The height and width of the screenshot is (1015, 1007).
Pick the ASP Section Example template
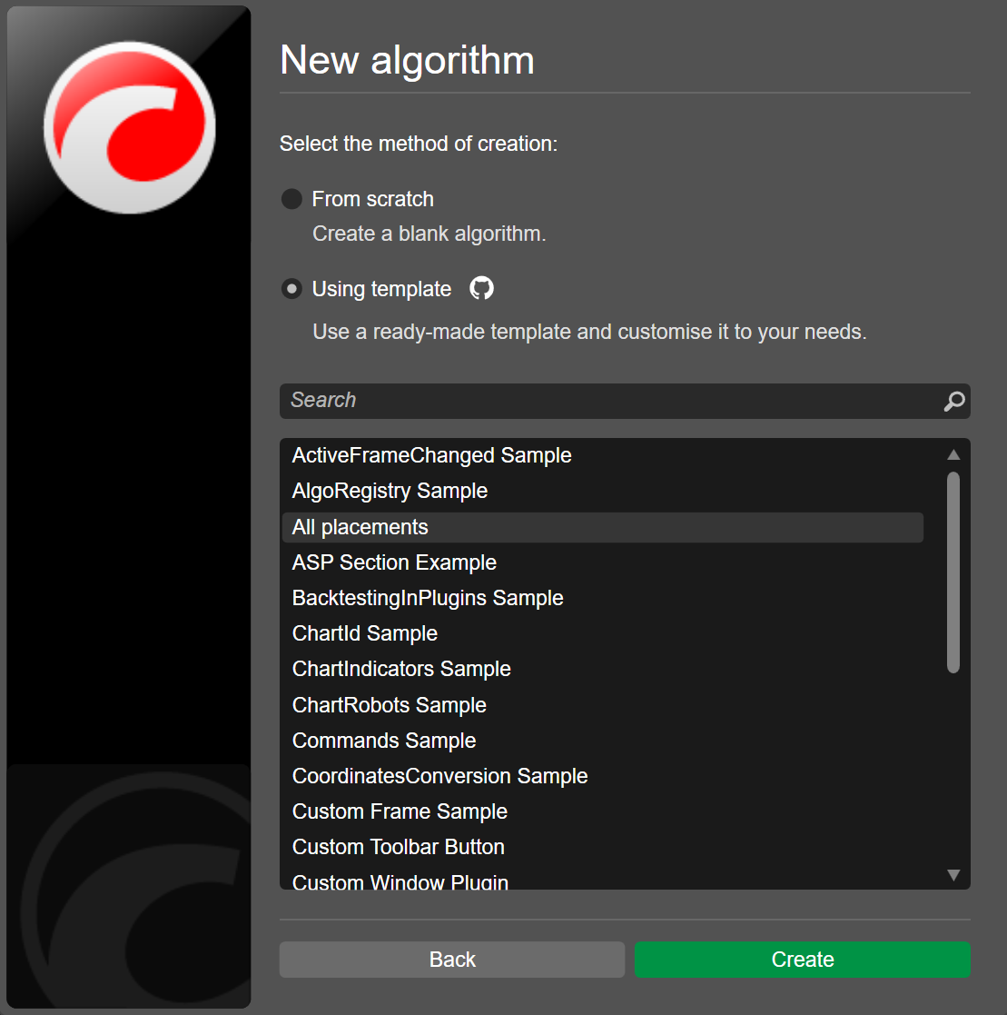click(x=394, y=562)
